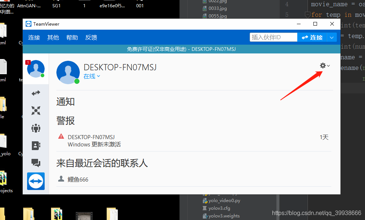Viewport: 365px width, 220px height.
Task: Select 0033.jpg in the IDE file tree
Action: [215, 8]
